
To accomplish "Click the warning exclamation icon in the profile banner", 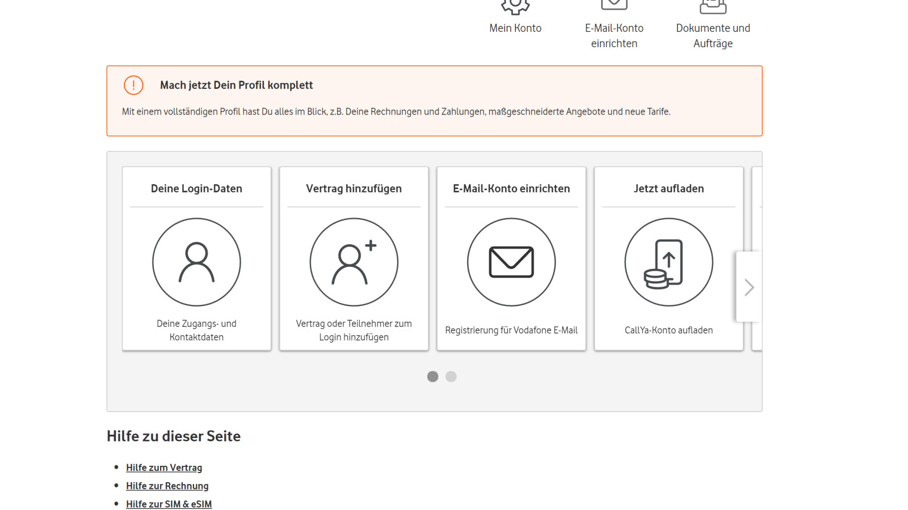I will click(133, 85).
